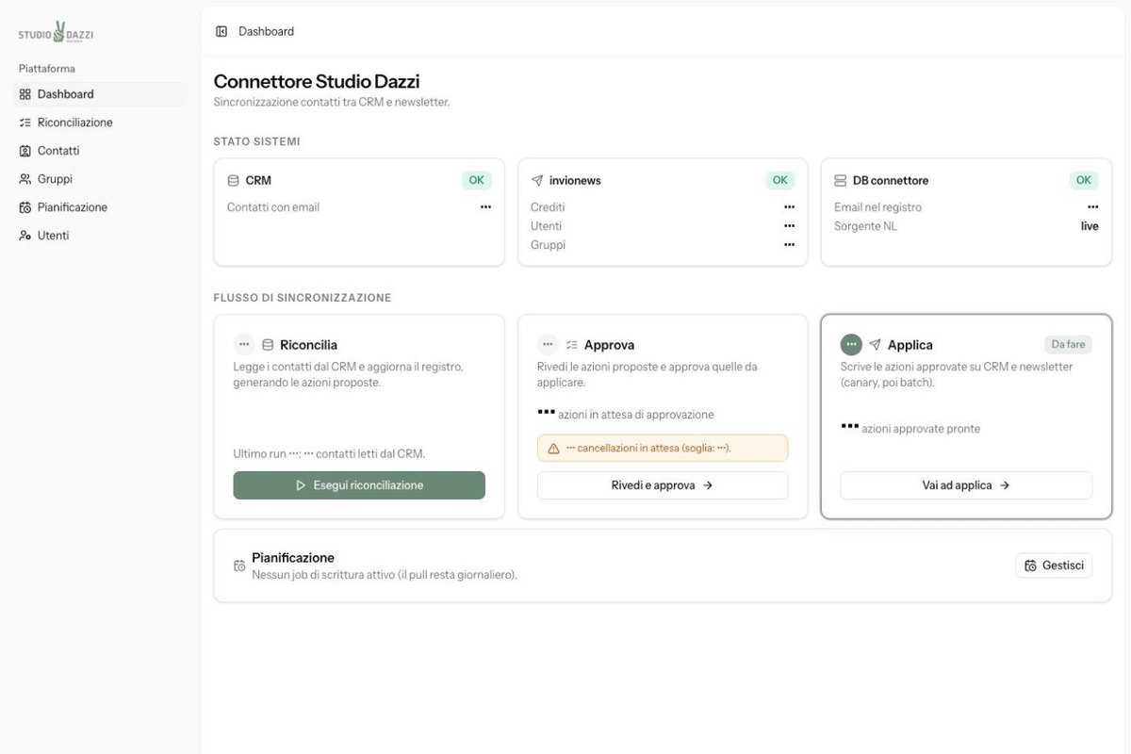This screenshot has height=754, width=1131.
Task: Open Vai ad applica
Action: 966,485
